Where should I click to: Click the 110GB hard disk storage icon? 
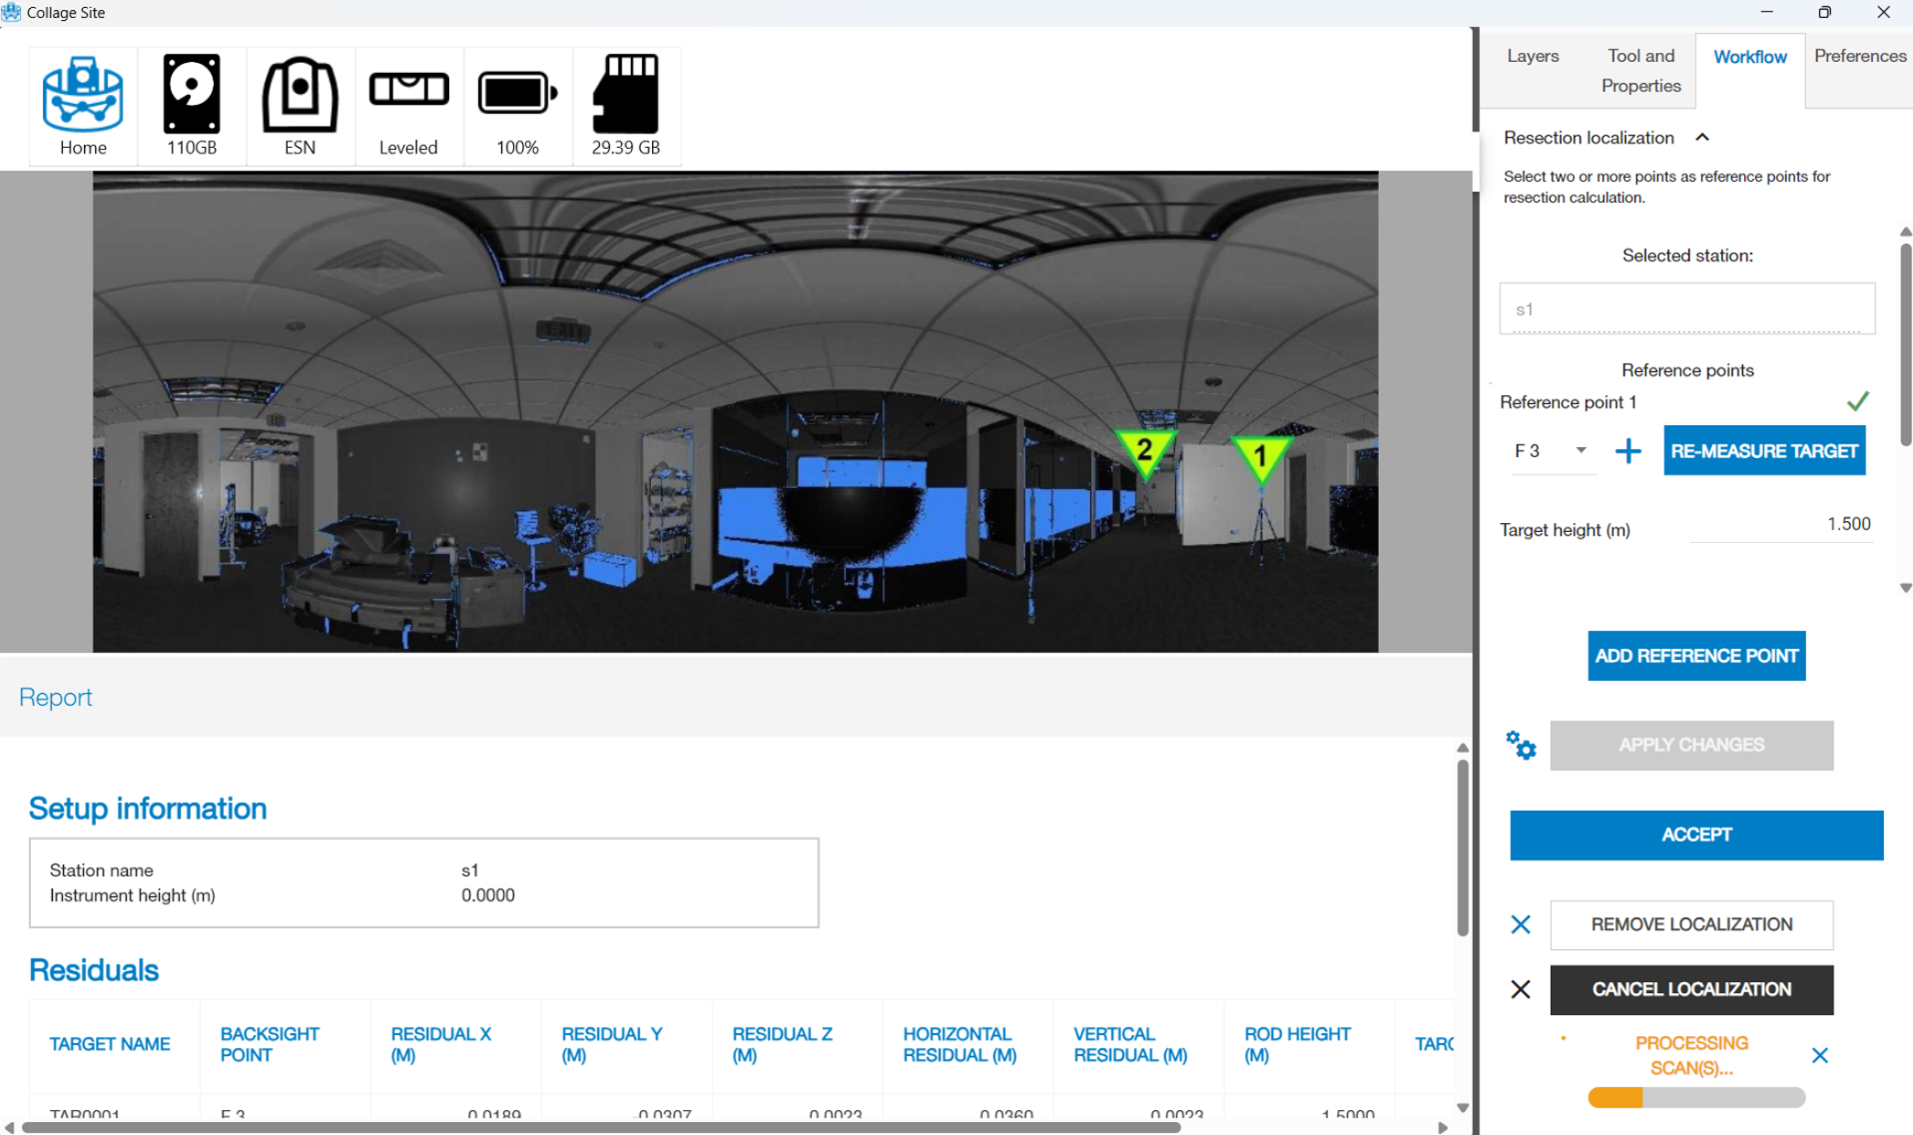click(x=191, y=94)
